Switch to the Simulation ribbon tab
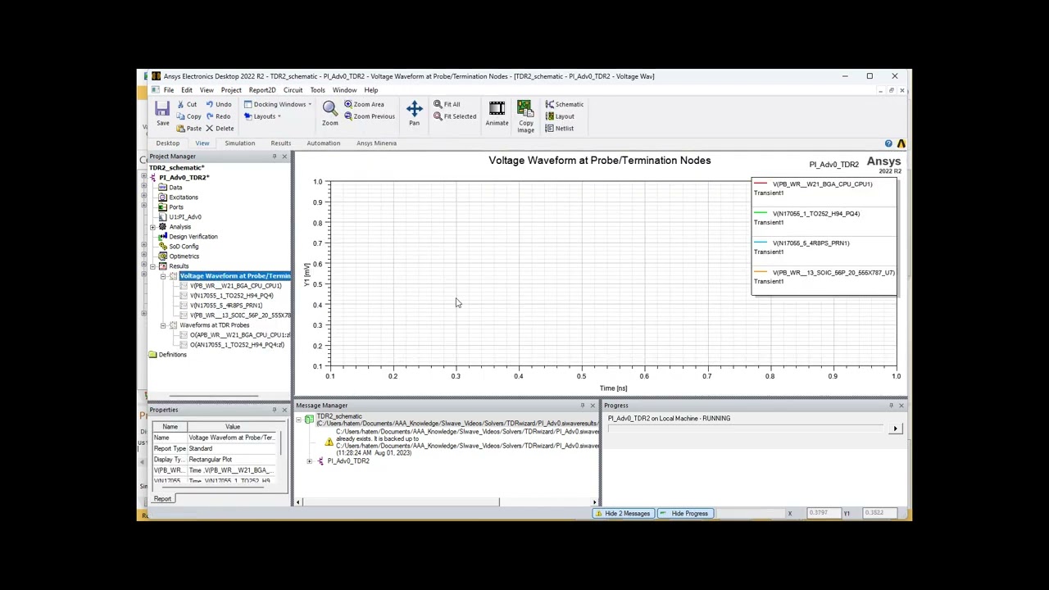This screenshot has width=1049, height=590. coord(240,143)
